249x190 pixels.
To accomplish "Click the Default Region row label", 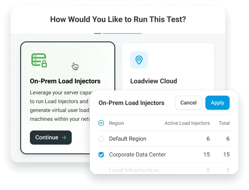I will [128, 139].
